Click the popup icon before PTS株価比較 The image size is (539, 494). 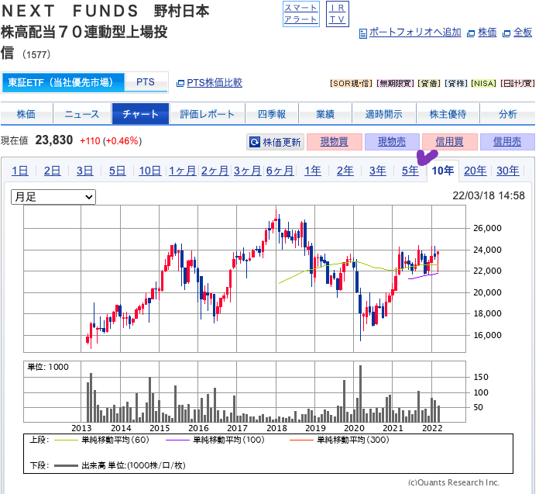(x=180, y=83)
